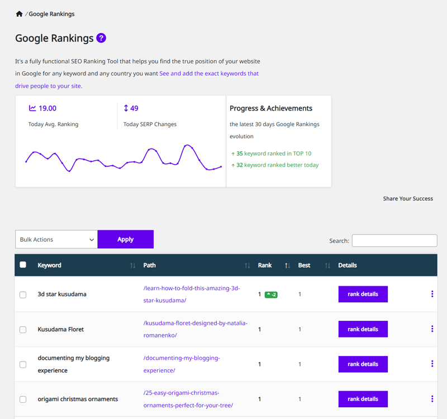This screenshot has width=447, height=419.
Task: Click the 'origami christmas ornaments' keyword cell
Action: click(x=78, y=399)
